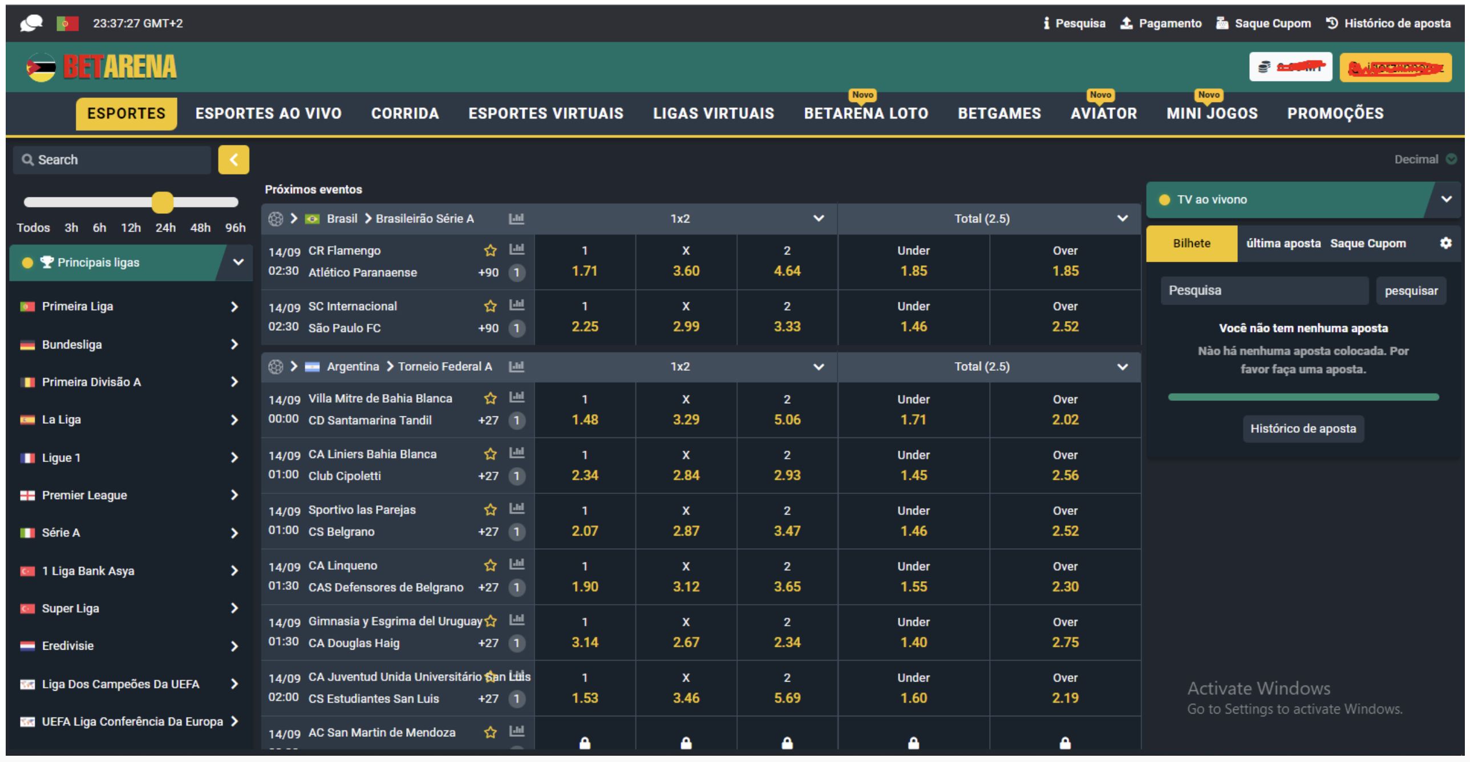Viewport: 1470px width, 762px height.
Task: Click football icon in Brasil league header
Action: pos(276,218)
